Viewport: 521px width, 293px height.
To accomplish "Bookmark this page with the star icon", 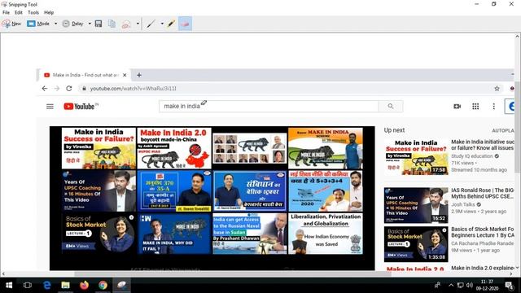I will click(x=497, y=89).
